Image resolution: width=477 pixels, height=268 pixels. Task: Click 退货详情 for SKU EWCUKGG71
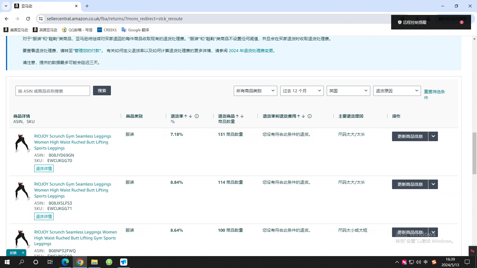pos(44,216)
